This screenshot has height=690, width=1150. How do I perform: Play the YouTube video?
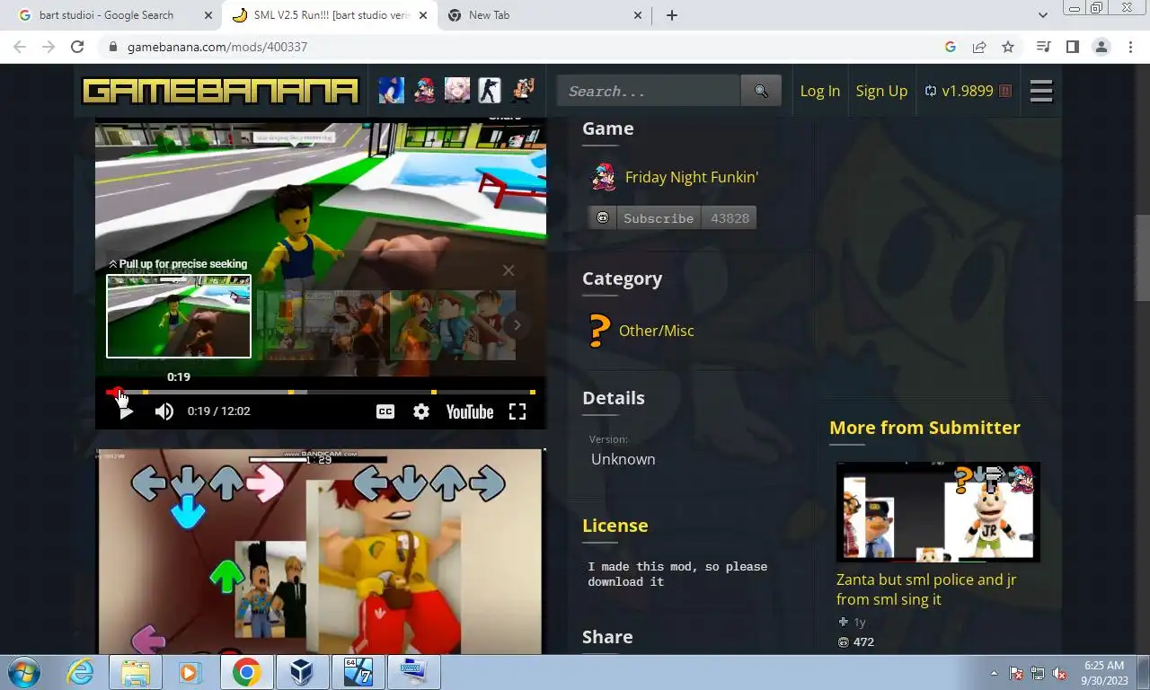pos(126,411)
